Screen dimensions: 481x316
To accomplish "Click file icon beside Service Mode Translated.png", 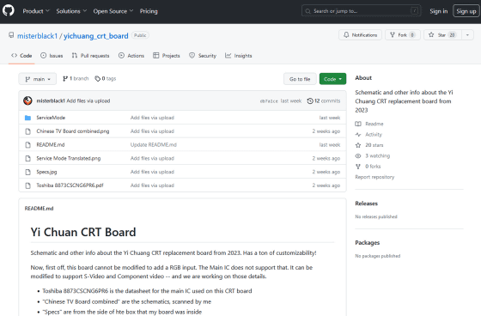I will pos(27,158).
